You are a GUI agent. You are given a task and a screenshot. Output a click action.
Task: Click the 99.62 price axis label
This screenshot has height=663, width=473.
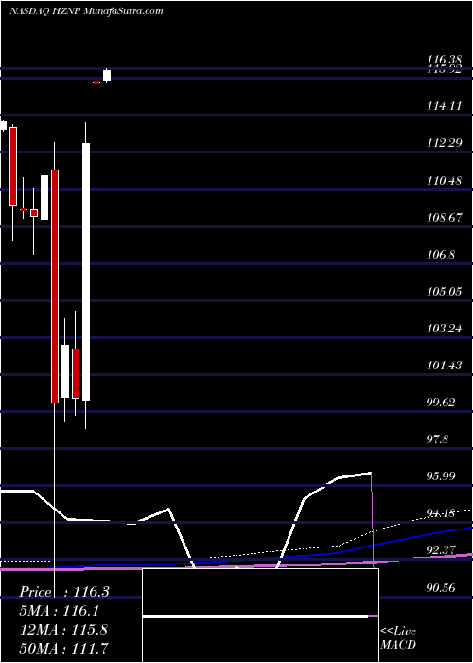(442, 402)
